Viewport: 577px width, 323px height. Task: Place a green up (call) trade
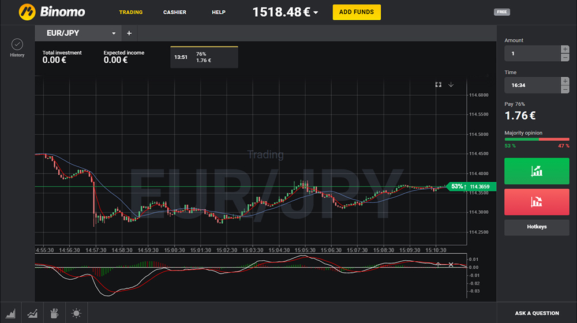tap(537, 171)
